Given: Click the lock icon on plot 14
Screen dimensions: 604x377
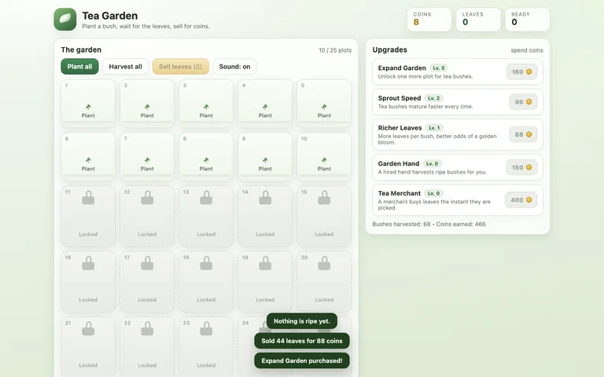Looking at the screenshot, I should (265, 198).
